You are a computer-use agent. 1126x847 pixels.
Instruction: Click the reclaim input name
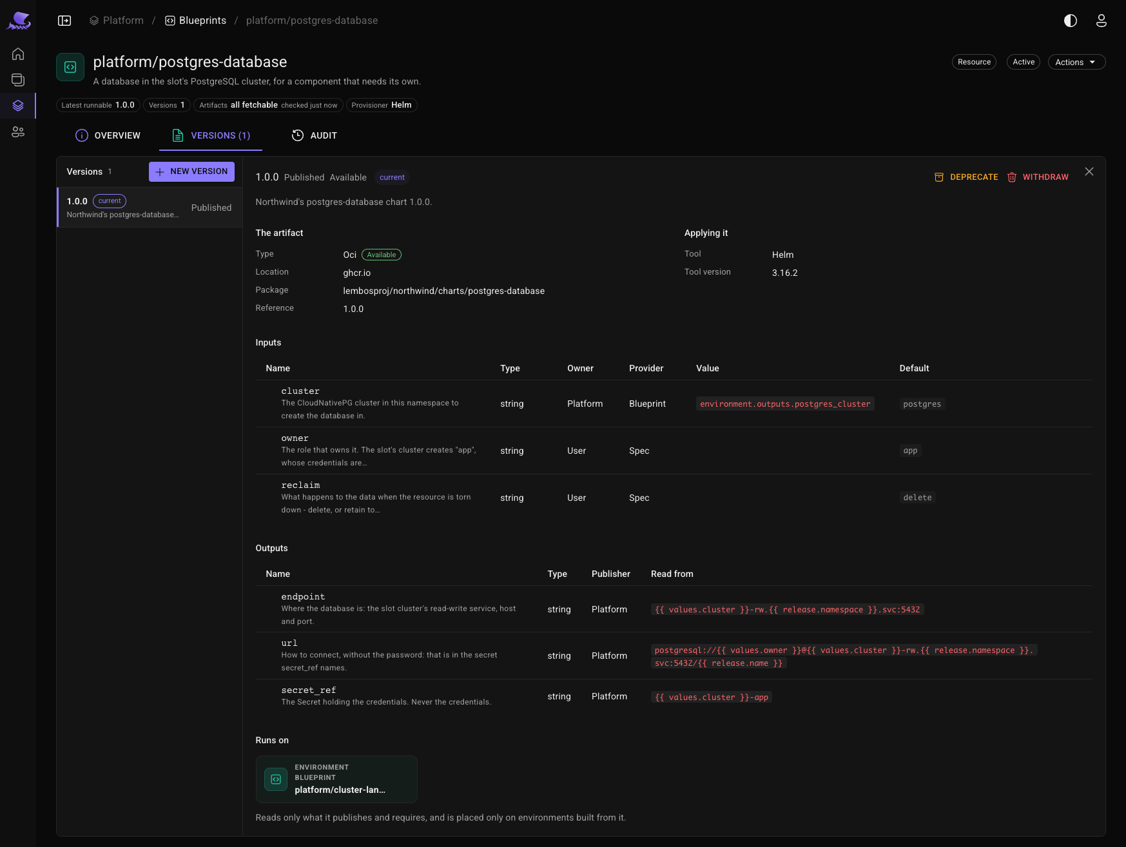coord(300,485)
